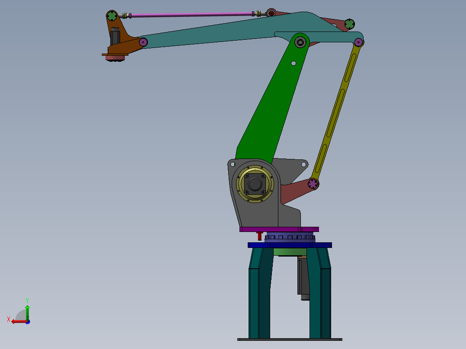466x349 pixels.
Task: Select the purple pin at olive link top
Action: coord(359,42)
